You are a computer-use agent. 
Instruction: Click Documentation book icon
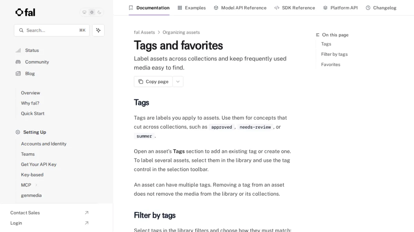tap(131, 8)
